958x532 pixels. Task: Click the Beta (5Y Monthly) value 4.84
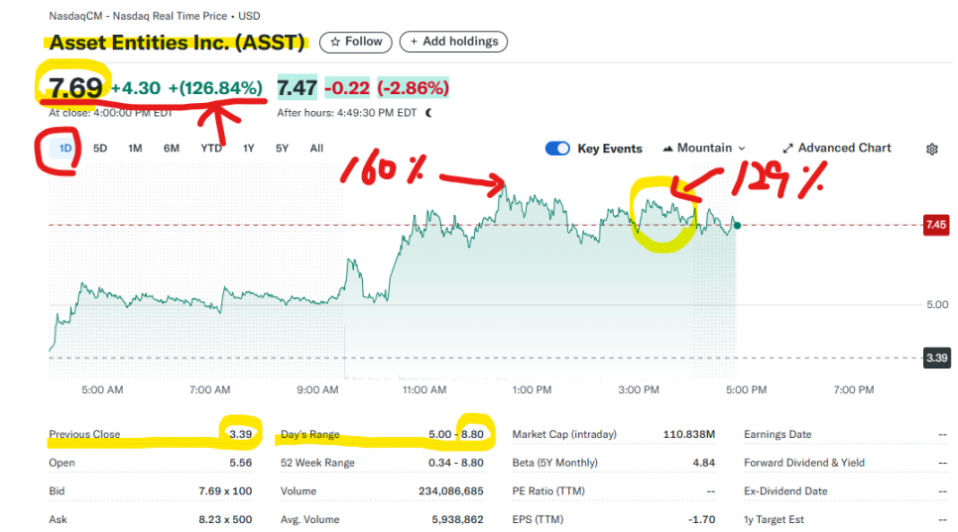coord(704,463)
